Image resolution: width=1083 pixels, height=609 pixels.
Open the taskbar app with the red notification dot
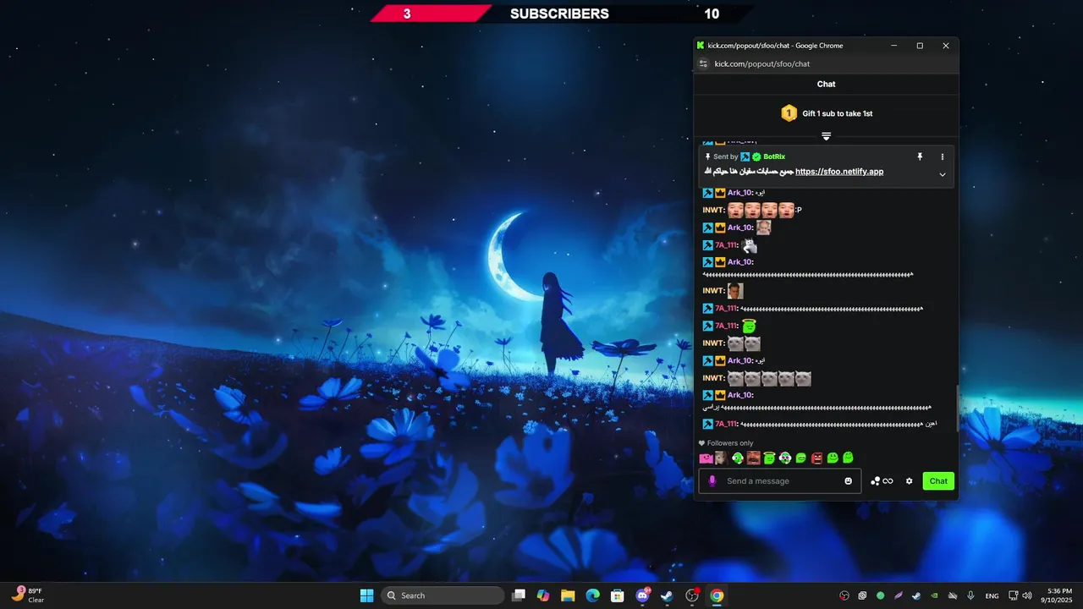692,595
